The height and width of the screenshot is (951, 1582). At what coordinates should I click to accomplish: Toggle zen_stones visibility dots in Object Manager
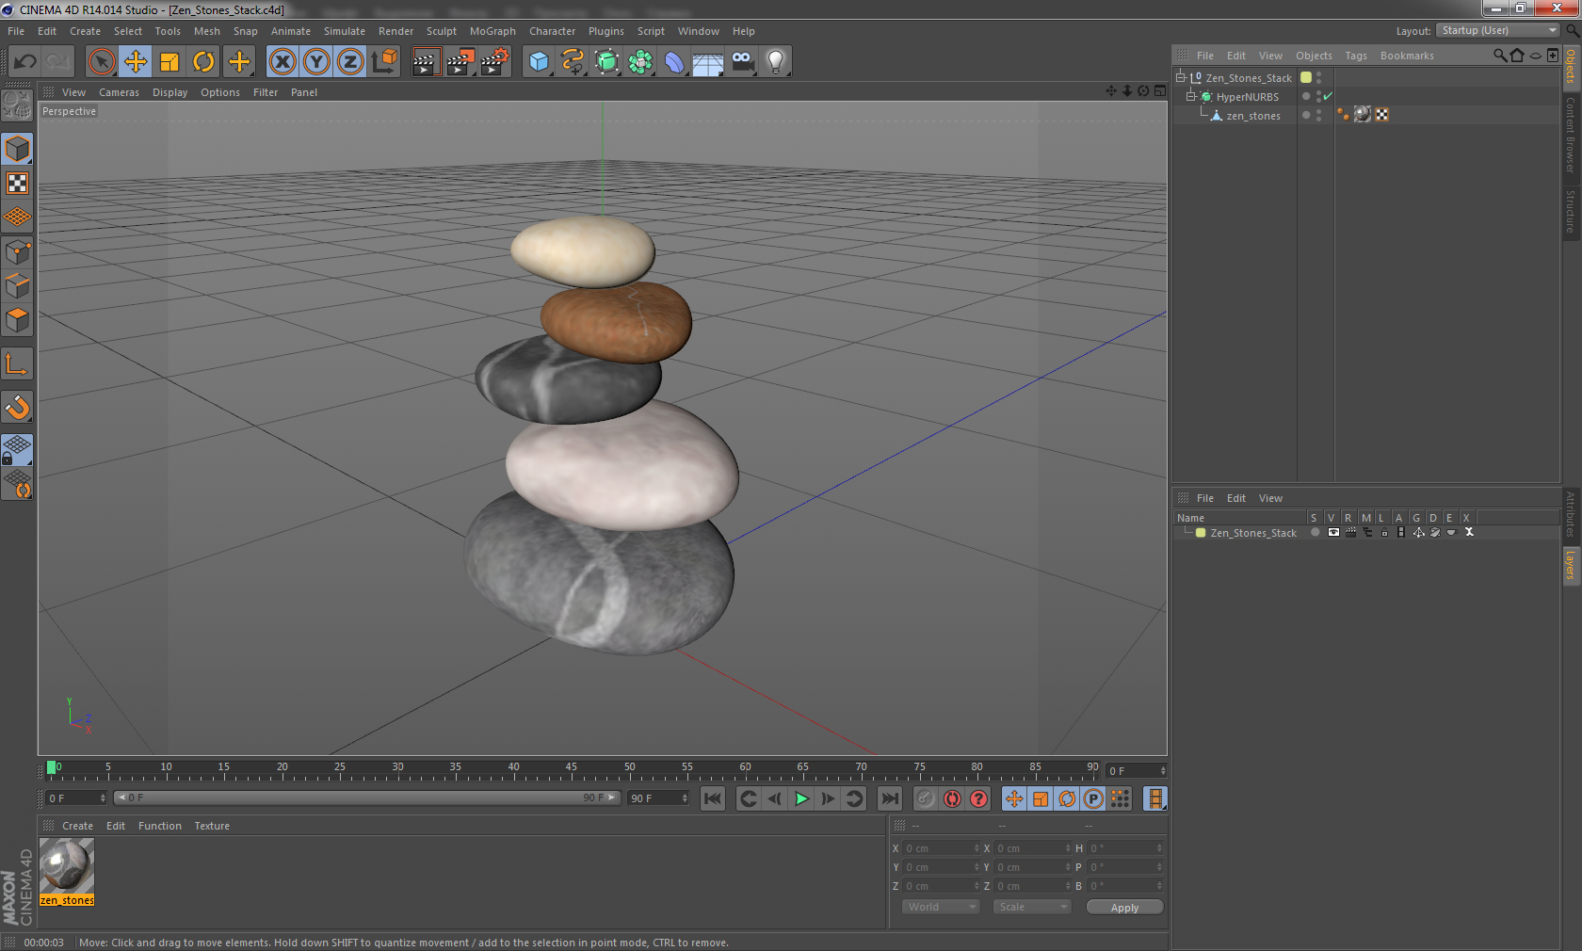pos(1318,115)
